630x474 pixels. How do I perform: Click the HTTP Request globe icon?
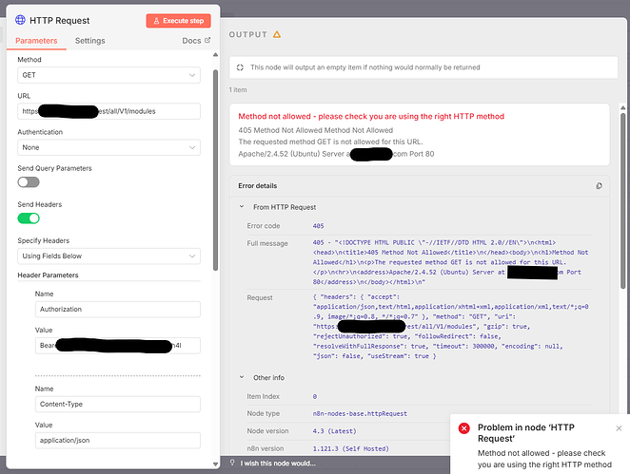21,19
